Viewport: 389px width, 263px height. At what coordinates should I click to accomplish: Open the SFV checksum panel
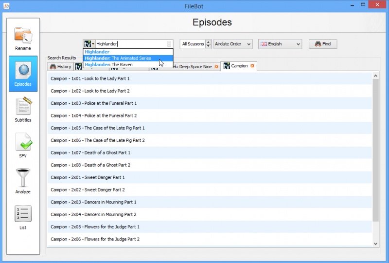pyautogui.click(x=23, y=146)
